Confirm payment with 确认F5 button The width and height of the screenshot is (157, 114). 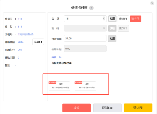point(138,108)
